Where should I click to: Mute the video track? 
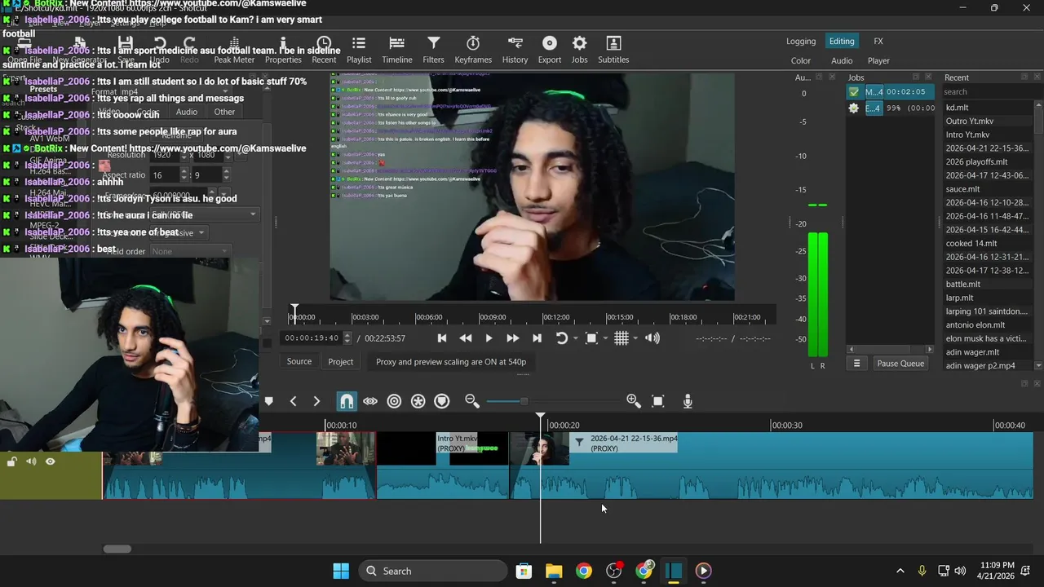coord(31,461)
